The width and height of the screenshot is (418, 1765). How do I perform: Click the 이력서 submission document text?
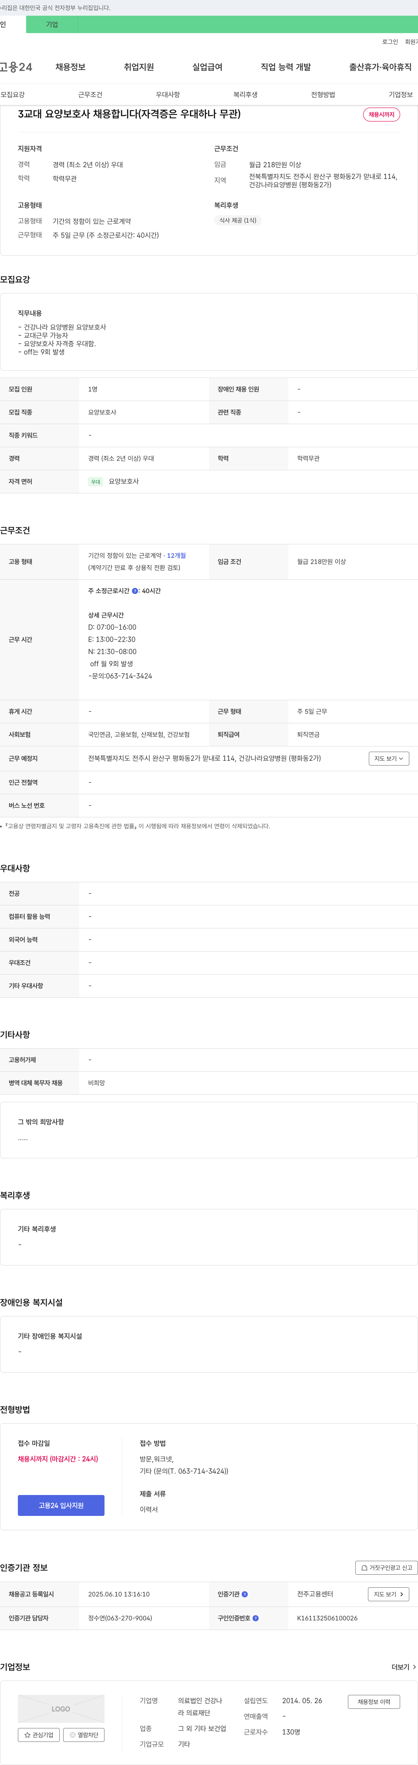(149, 1509)
